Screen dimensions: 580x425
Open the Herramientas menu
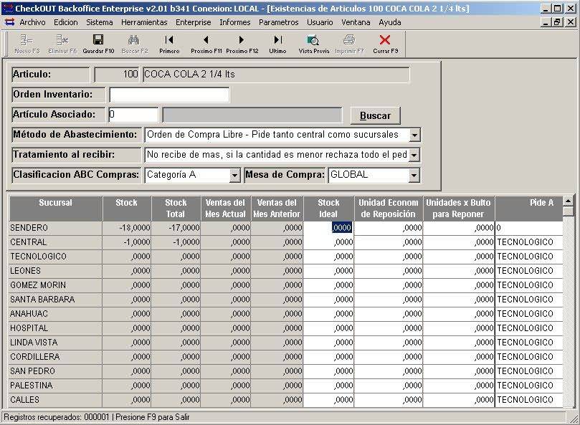tap(144, 22)
